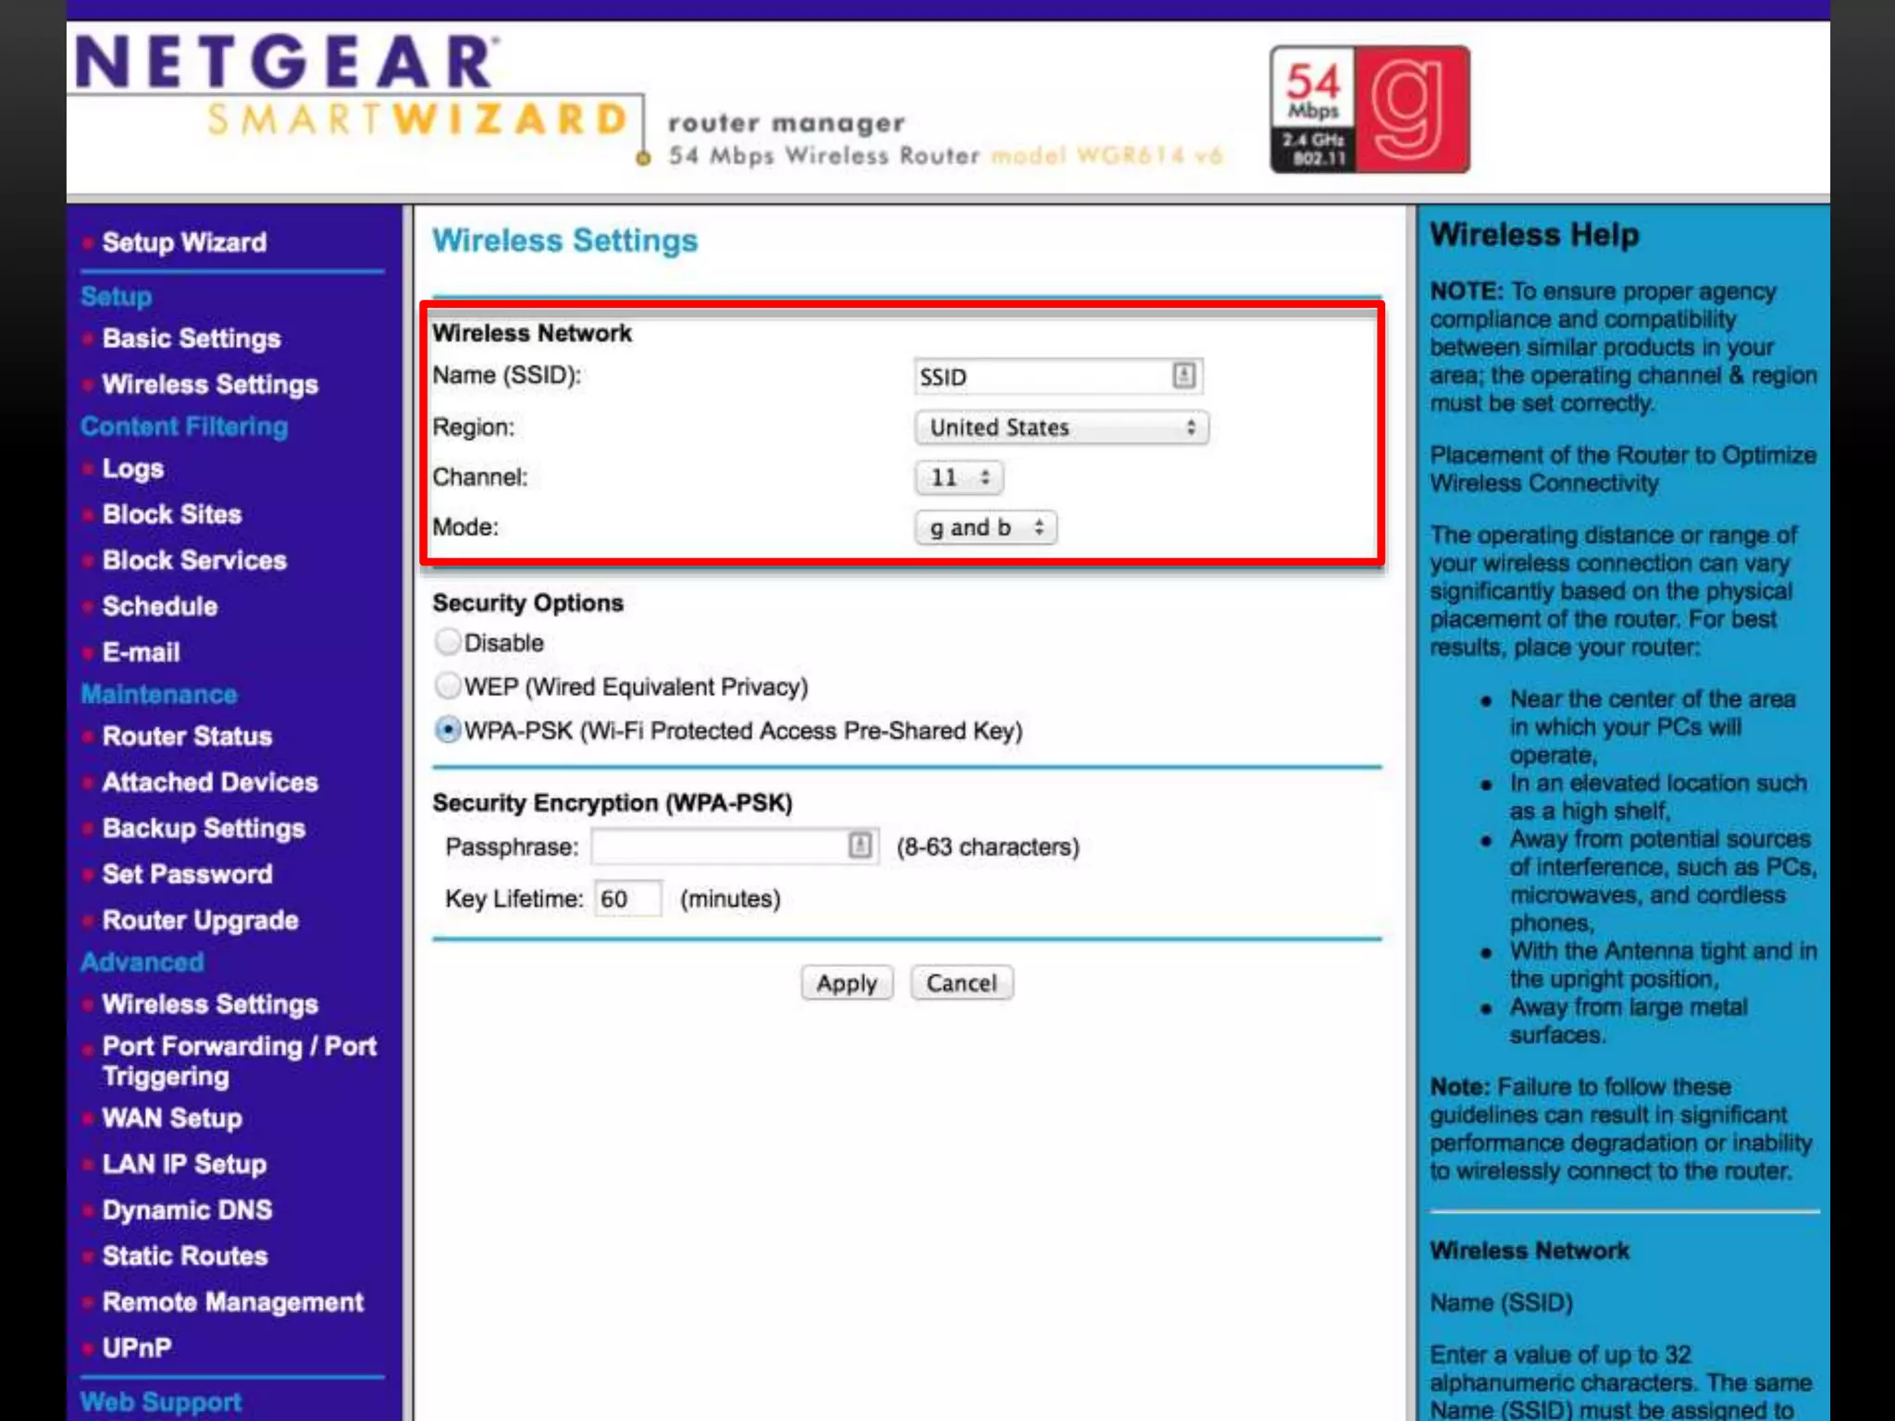Click the Name (SSID) text field
Image resolution: width=1895 pixels, height=1421 pixels.
coord(1041,377)
